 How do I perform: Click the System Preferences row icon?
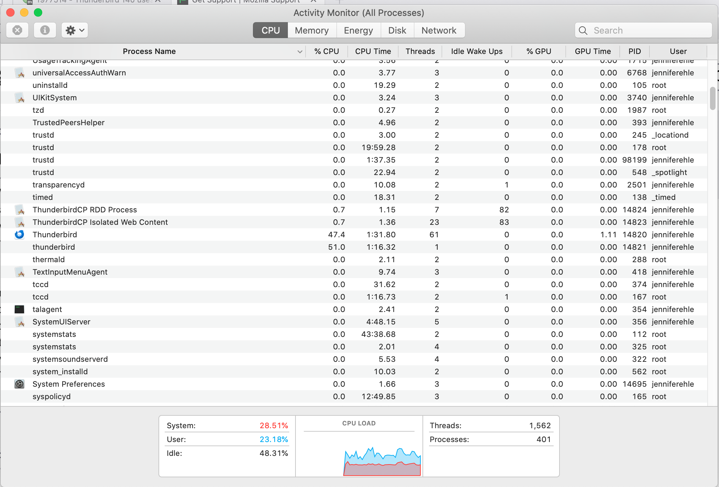coord(19,384)
